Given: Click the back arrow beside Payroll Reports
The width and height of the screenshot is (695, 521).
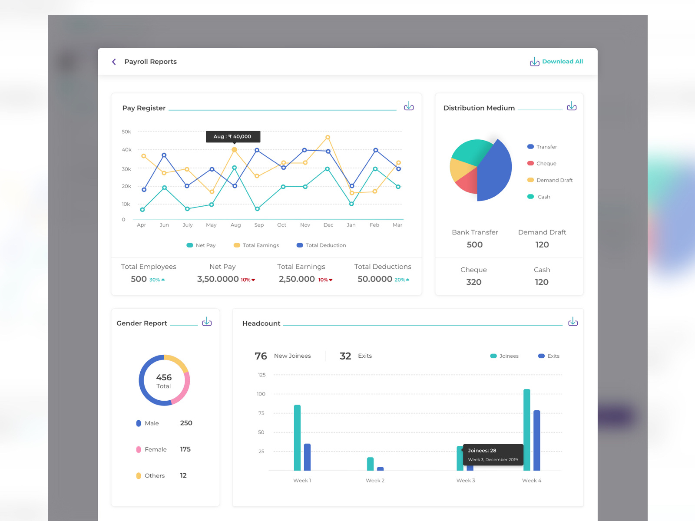Looking at the screenshot, I should 114,62.
